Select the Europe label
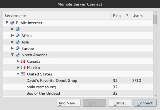 point(28,48)
